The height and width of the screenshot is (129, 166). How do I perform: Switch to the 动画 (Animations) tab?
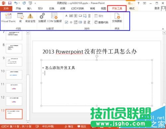click(x=63, y=9)
